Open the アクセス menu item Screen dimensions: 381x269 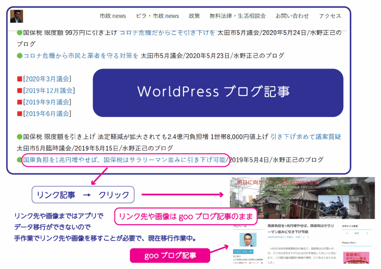click(x=330, y=16)
